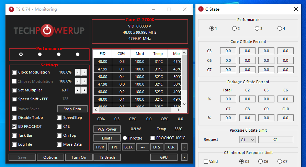This screenshot has width=306, height=167.
Task: Click the C State window title icon
Action: click(x=201, y=9)
